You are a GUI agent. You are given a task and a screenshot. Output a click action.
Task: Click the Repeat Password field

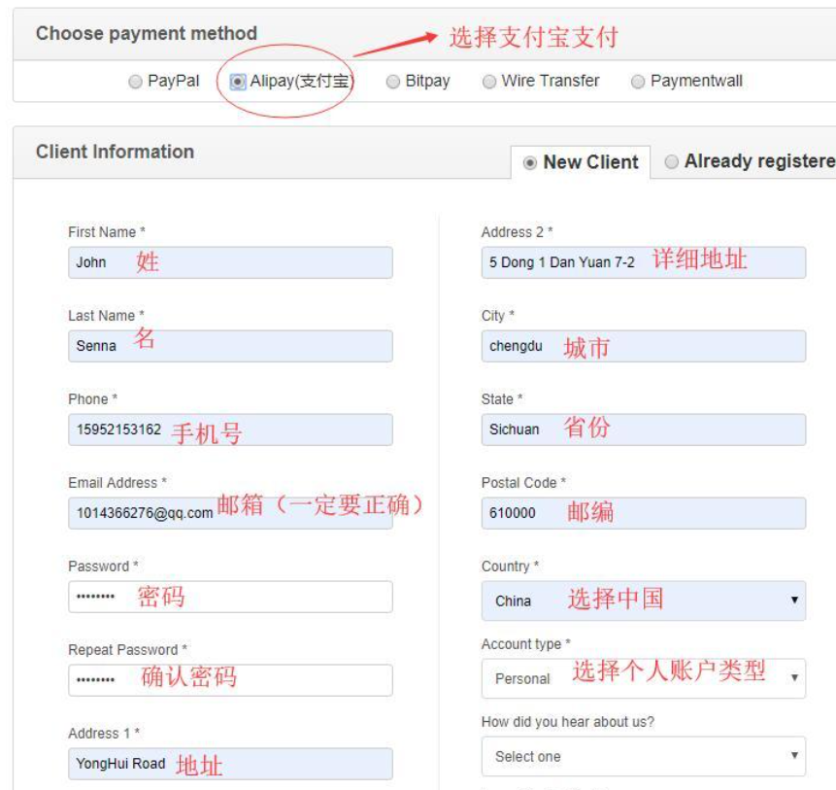(x=230, y=680)
